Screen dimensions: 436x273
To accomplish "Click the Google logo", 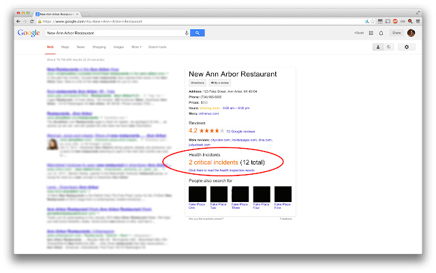I will pos(29,33).
